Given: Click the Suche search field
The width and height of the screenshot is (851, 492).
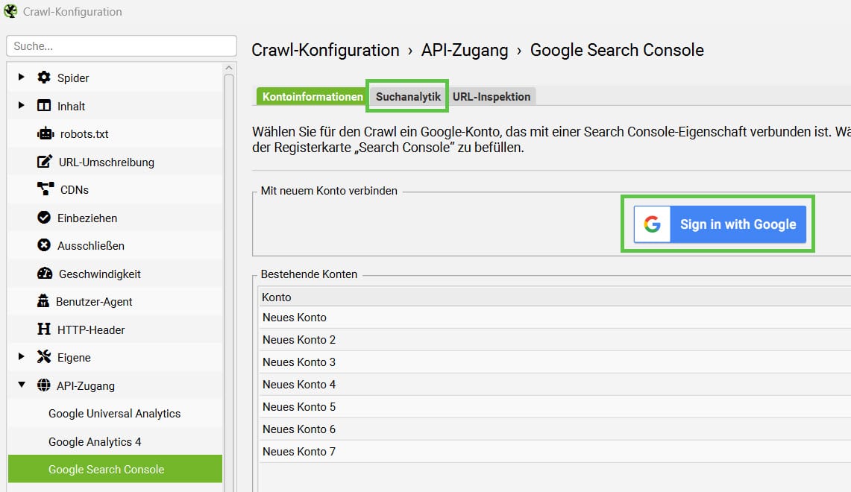Looking at the screenshot, I should click(x=122, y=46).
